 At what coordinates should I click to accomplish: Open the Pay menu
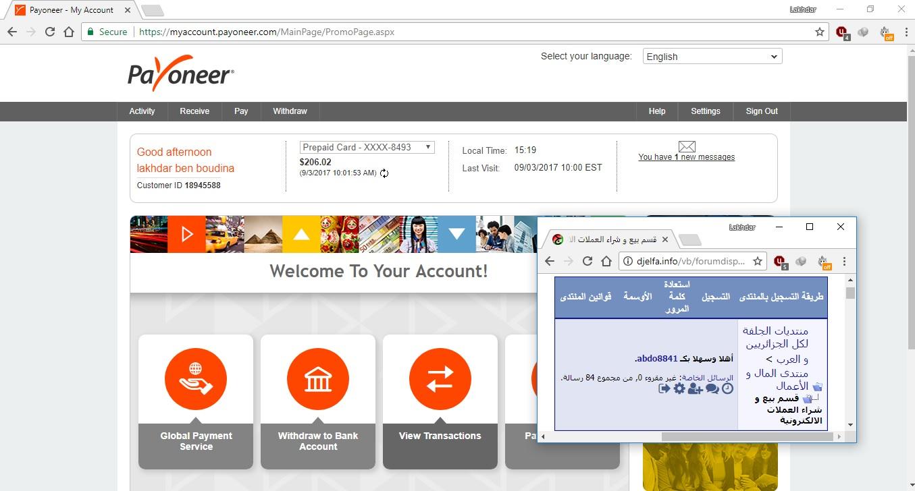point(241,111)
